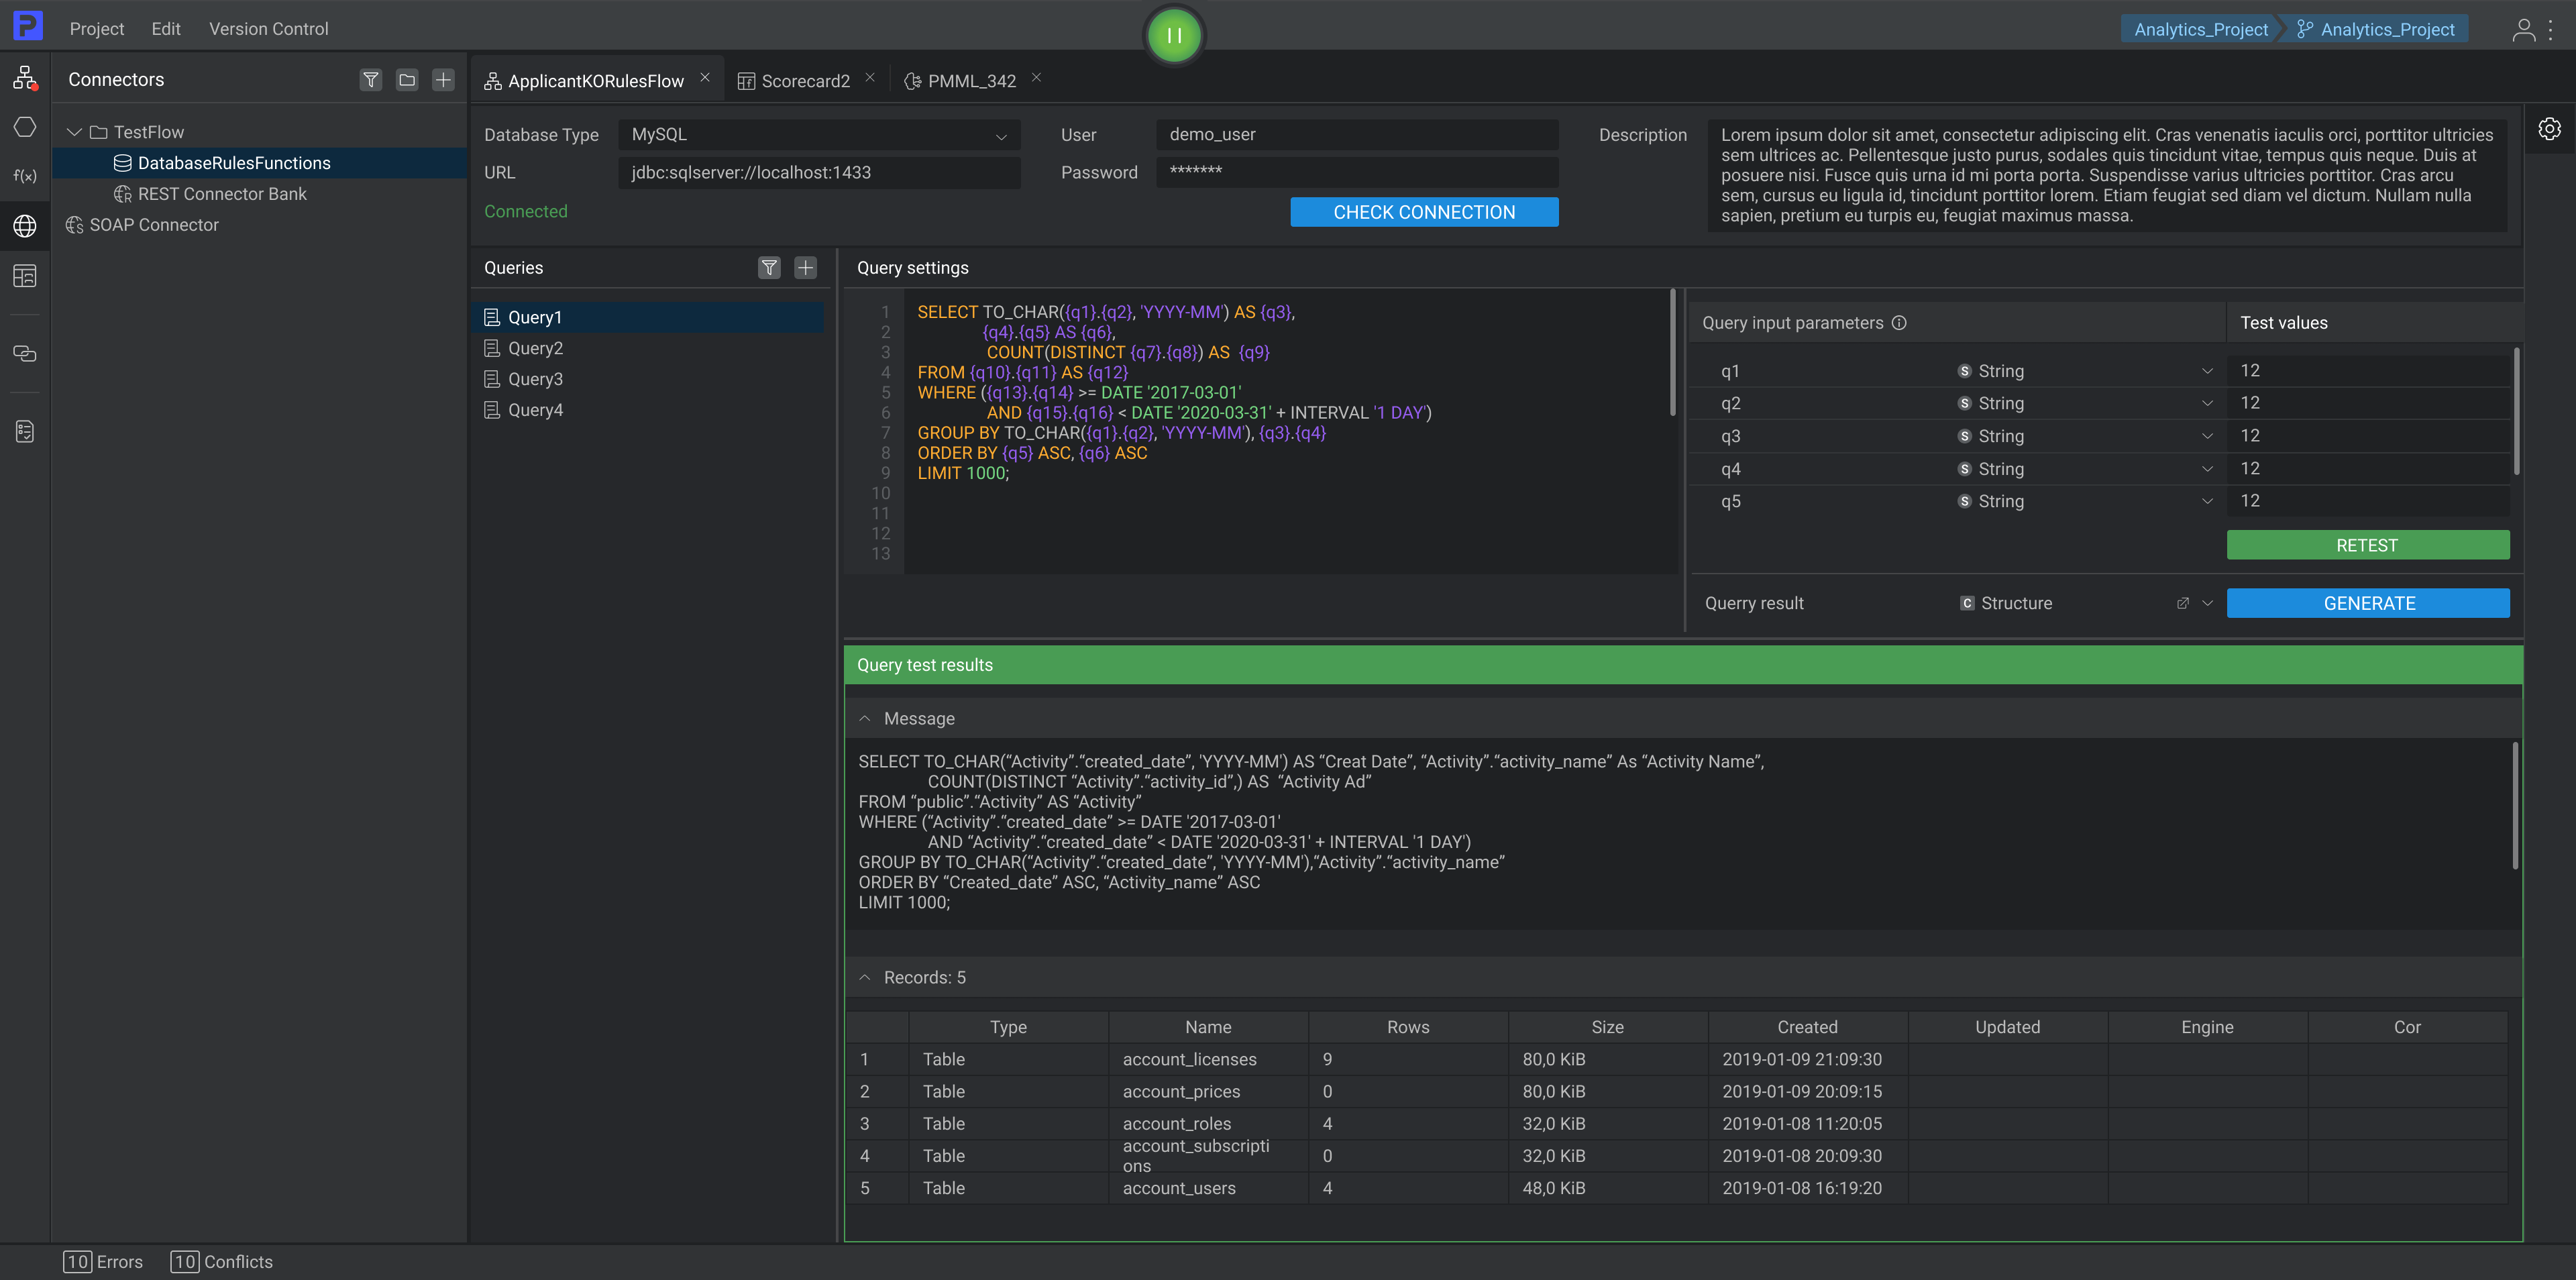This screenshot has height=1280, width=2576.
Task: Open the Version Control menu
Action: [x=268, y=29]
